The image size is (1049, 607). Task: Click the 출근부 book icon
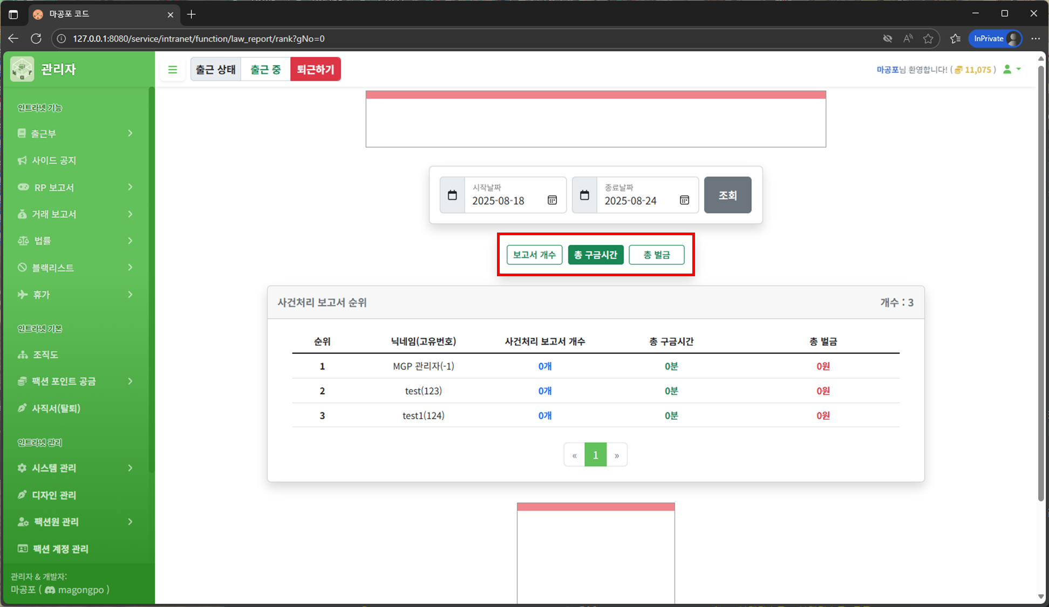point(22,133)
